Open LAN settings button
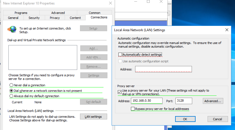Viewport: 235px width, 130px height. 93,117
